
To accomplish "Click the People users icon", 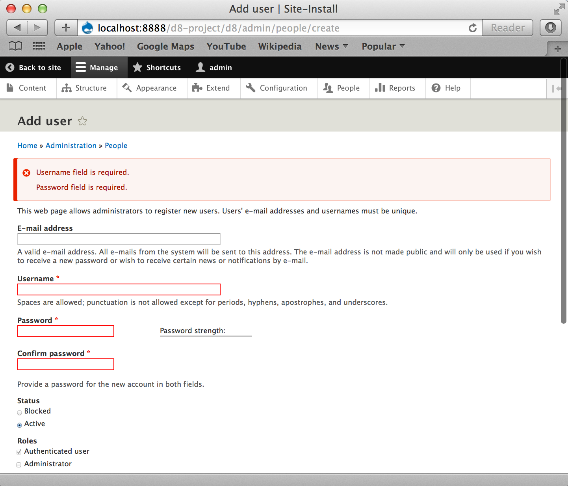I will 328,88.
